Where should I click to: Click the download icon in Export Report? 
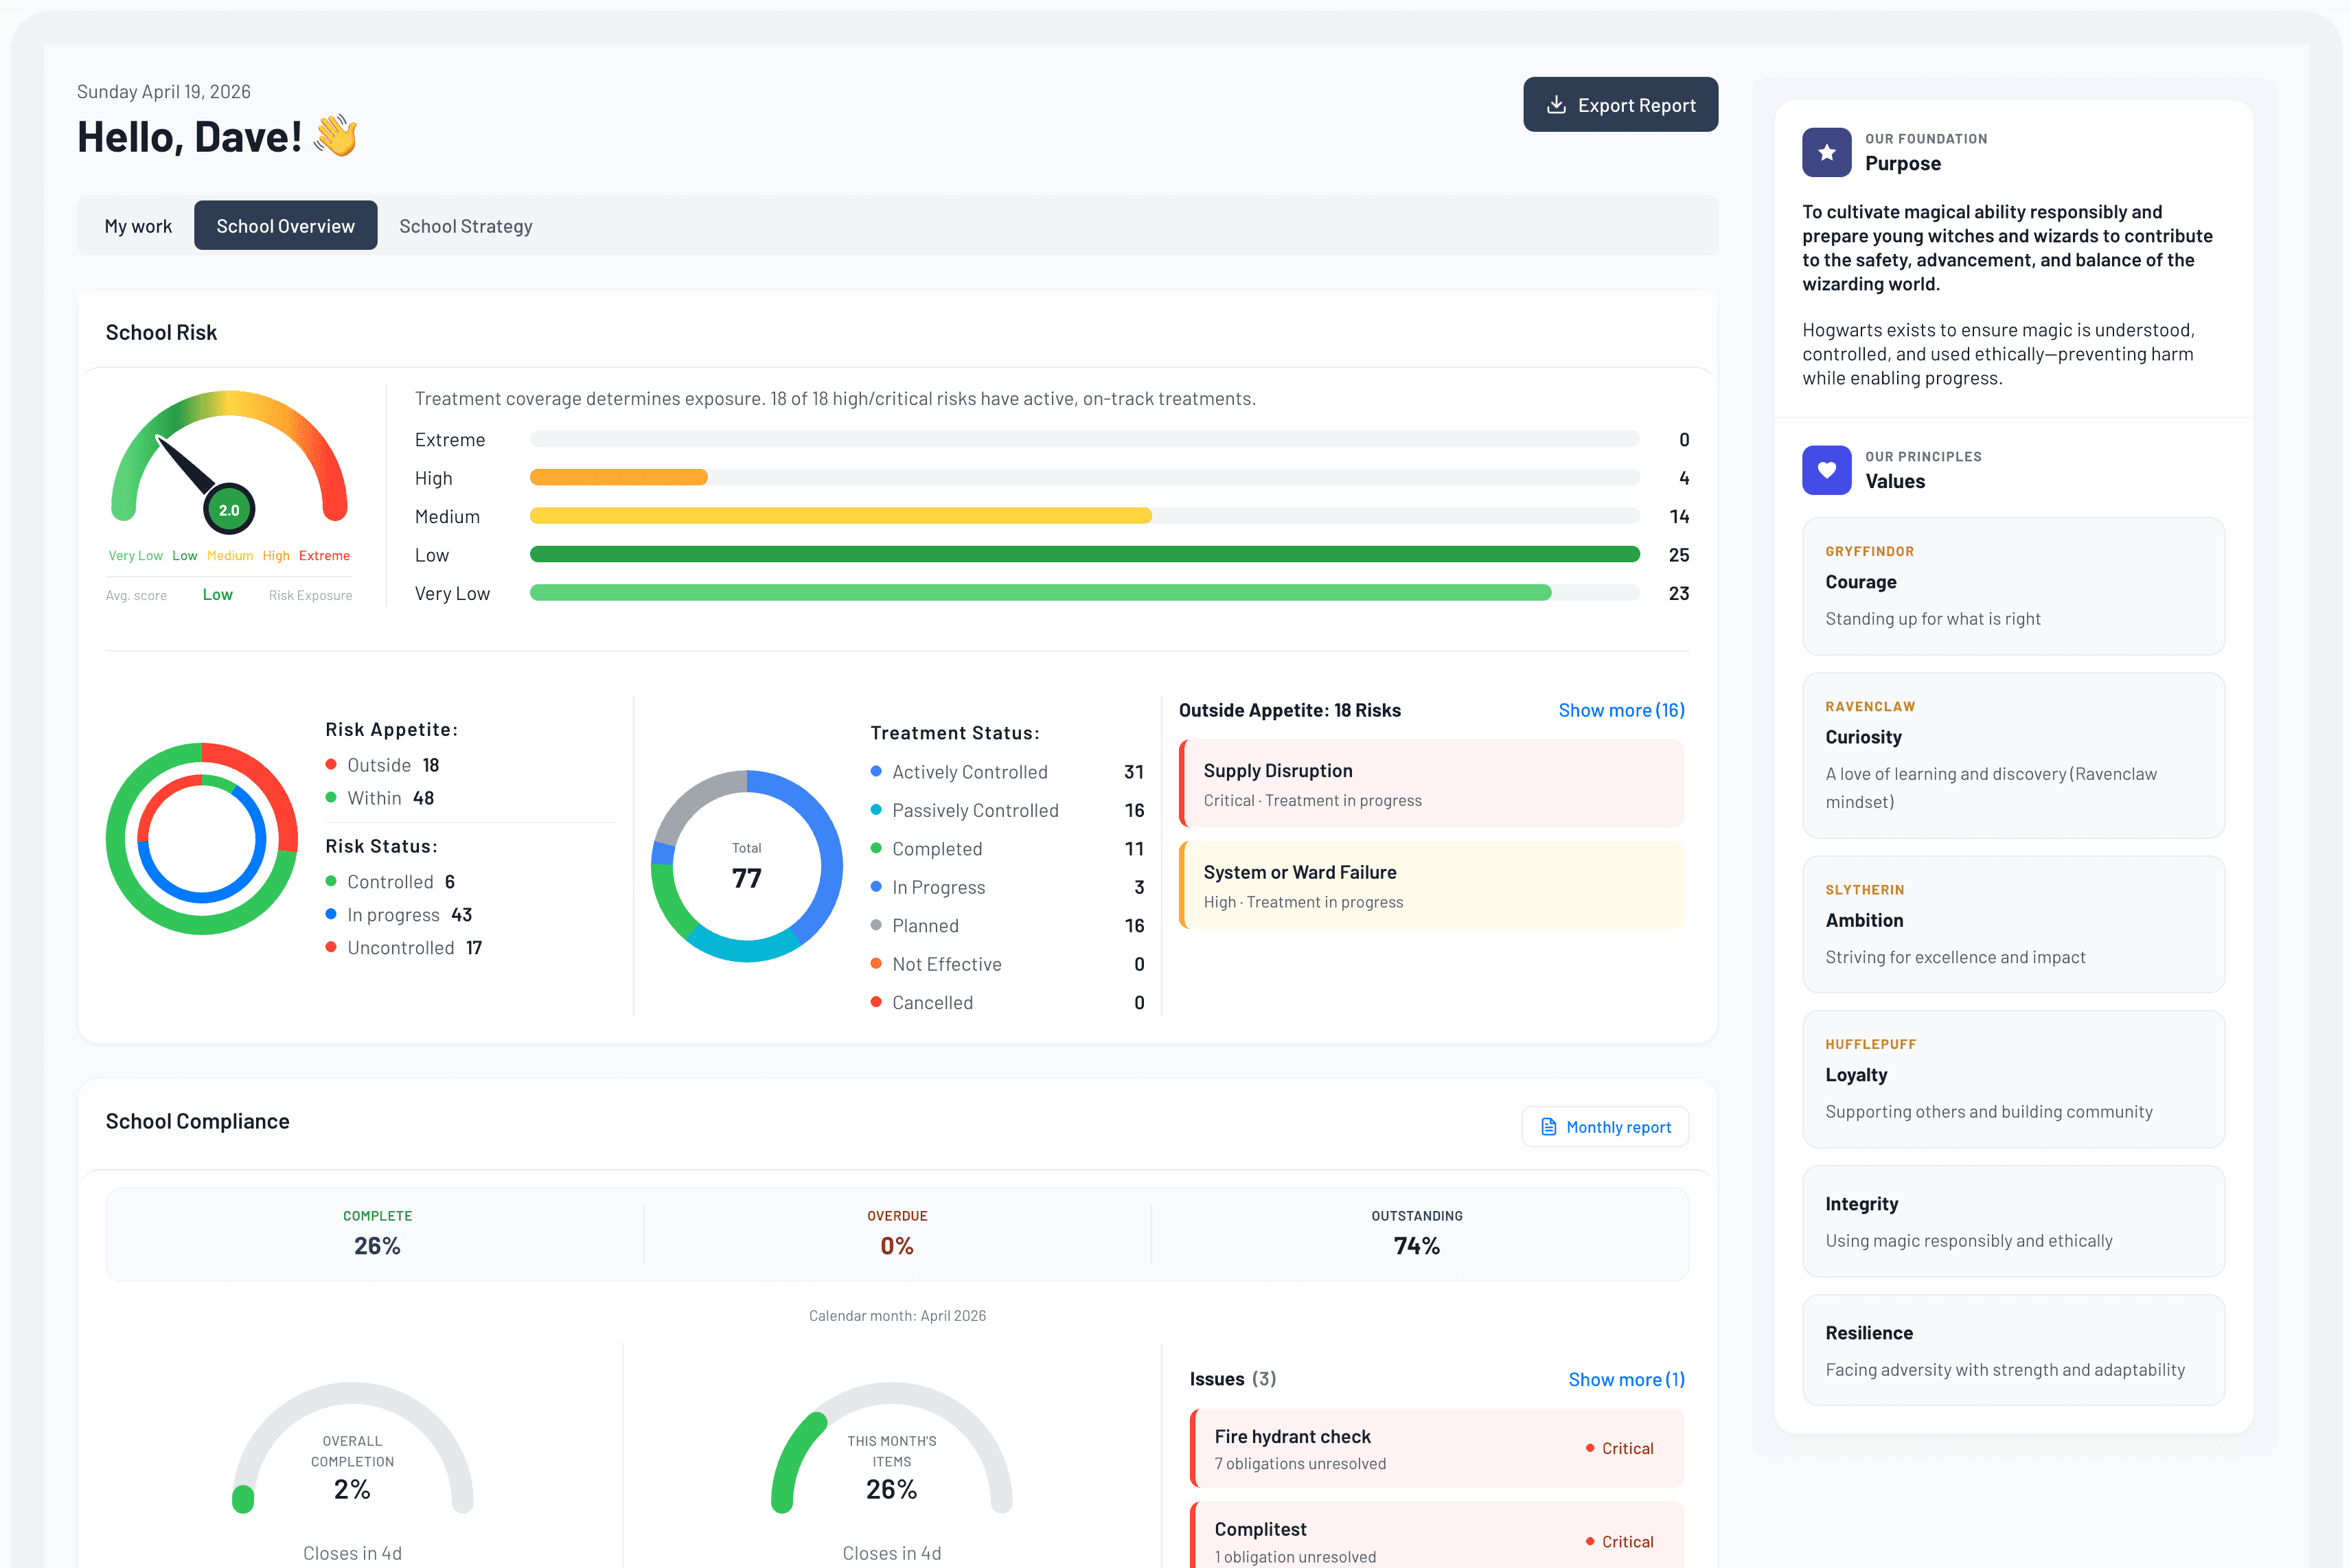point(1556,105)
